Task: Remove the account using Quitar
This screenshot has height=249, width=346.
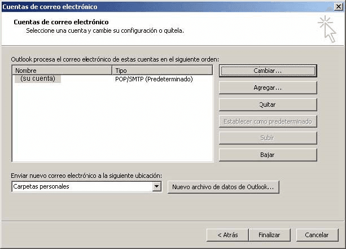Action: pos(268,104)
